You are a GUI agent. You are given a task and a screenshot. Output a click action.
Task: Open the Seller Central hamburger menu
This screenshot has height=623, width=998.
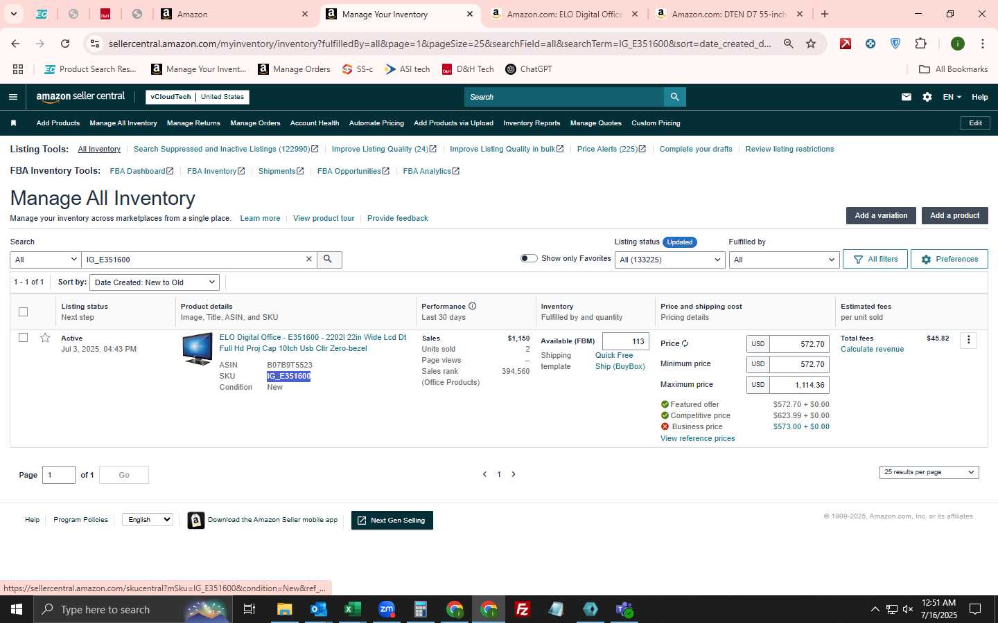click(12, 97)
